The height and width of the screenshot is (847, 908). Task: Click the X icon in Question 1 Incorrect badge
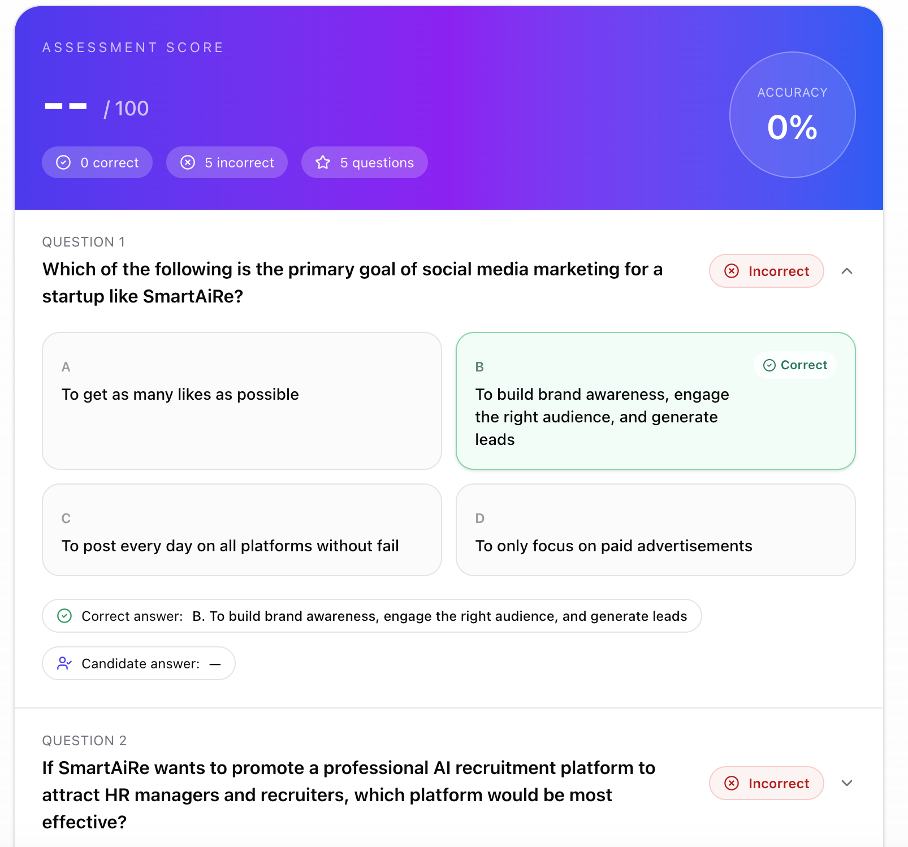click(732, 271)
